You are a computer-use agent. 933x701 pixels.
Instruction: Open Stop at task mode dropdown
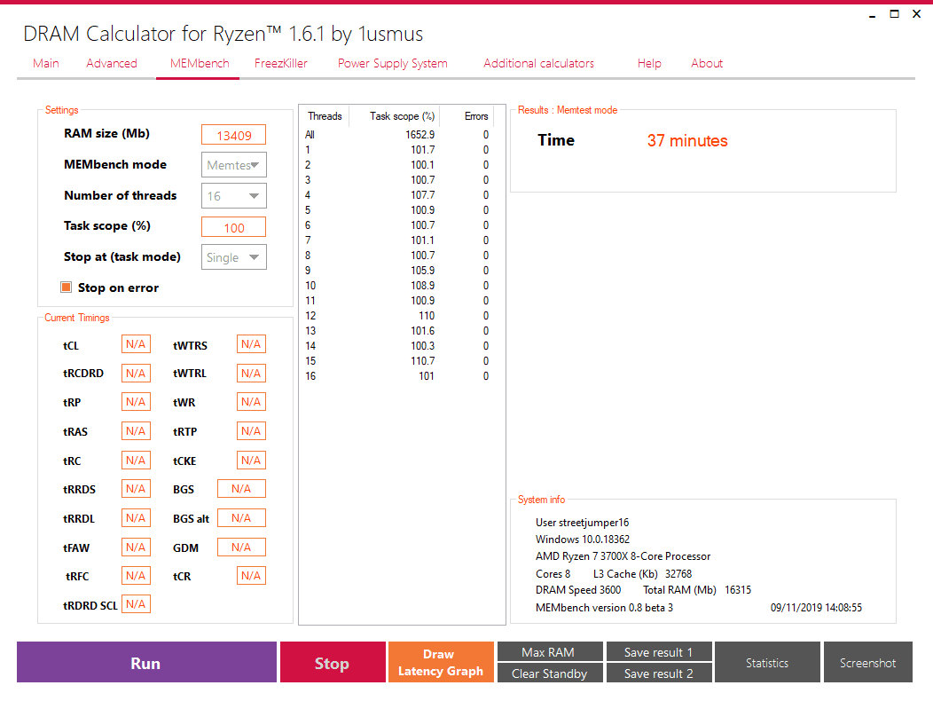234,257
